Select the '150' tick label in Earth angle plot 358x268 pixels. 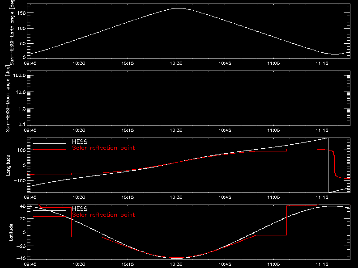coord(21,13)
